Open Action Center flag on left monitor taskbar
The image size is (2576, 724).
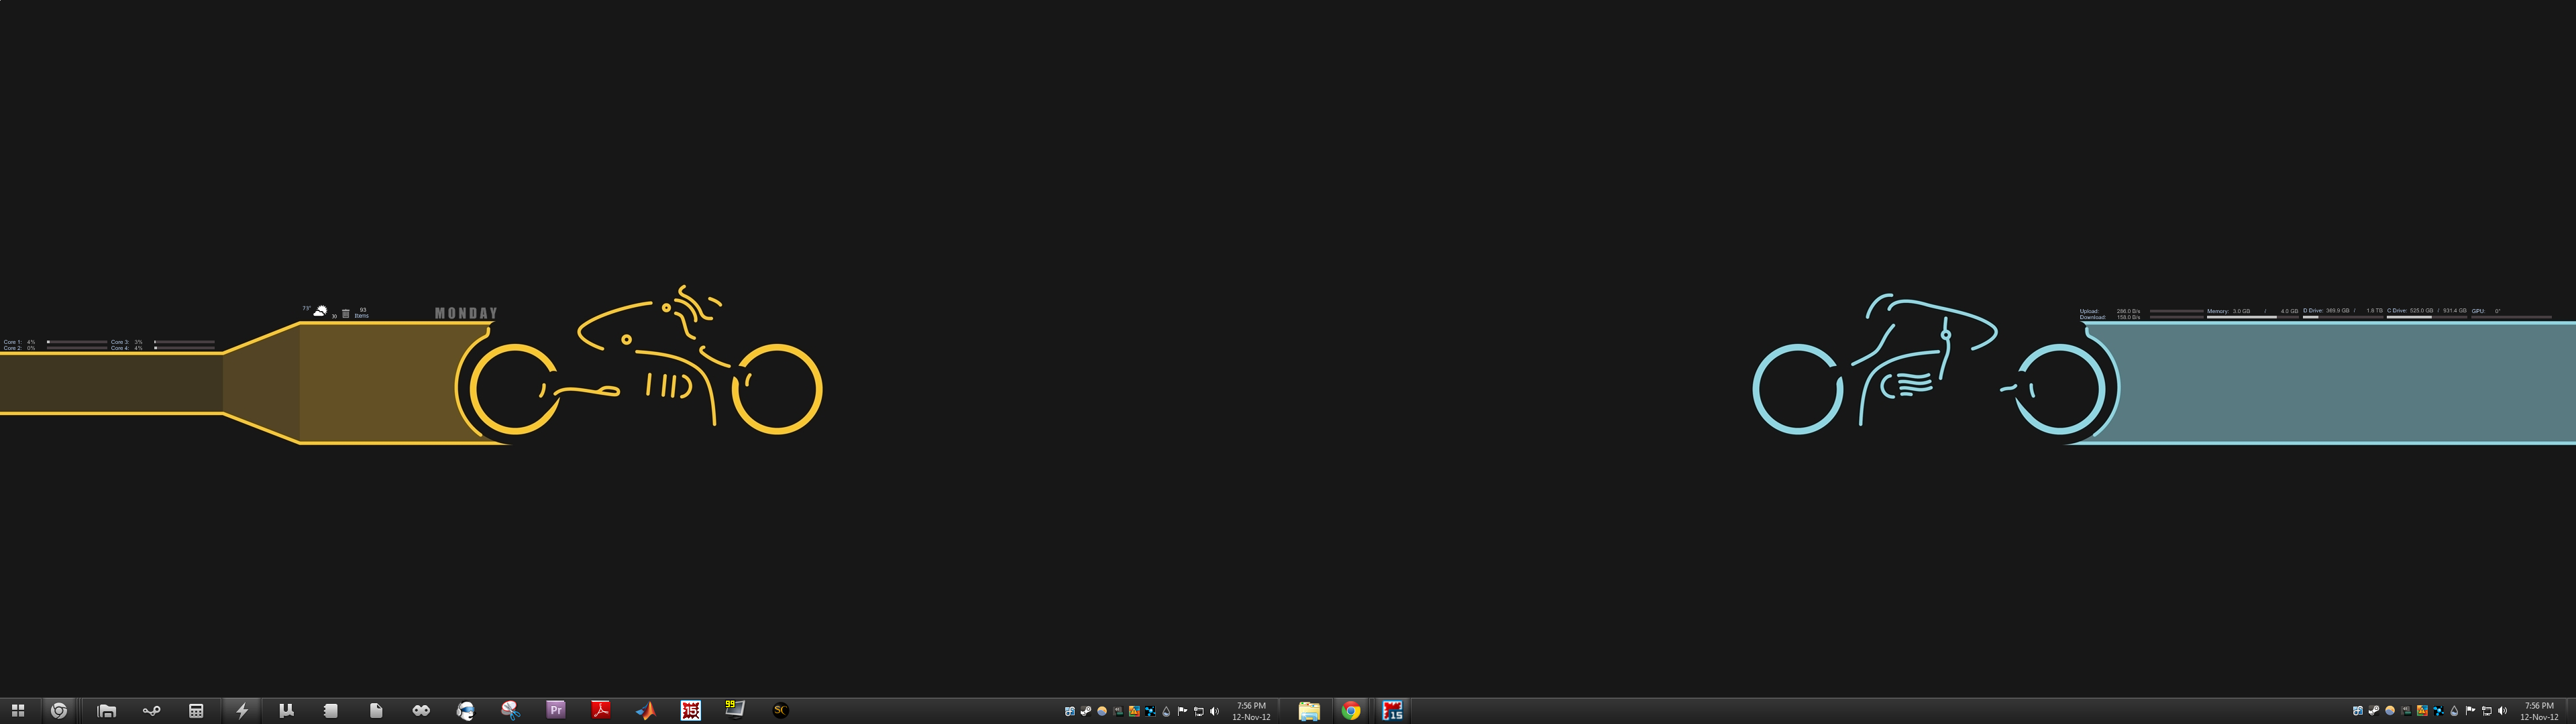(x=1182, y=711)
